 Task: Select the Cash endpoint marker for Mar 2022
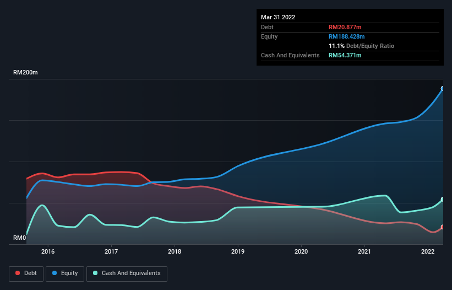tap(443, 200)
